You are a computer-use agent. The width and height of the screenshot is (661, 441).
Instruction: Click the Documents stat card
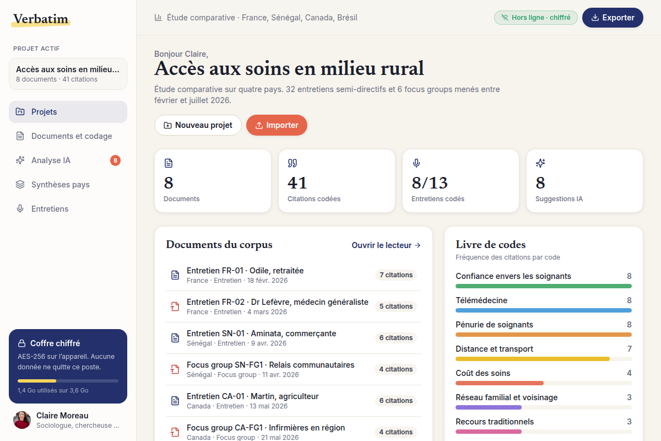point(213,181)
